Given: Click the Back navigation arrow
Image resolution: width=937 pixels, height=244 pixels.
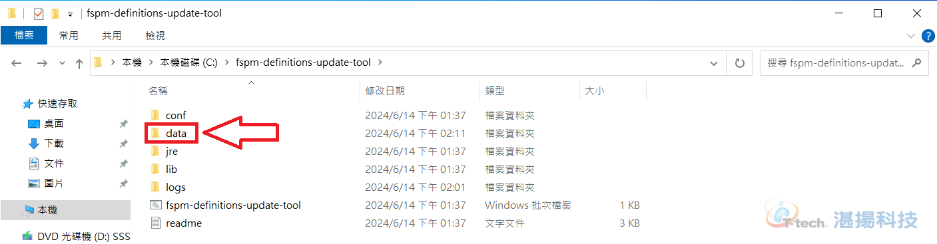Looking at the screenshot, I should pyautogui.click(x=17, y=63).
